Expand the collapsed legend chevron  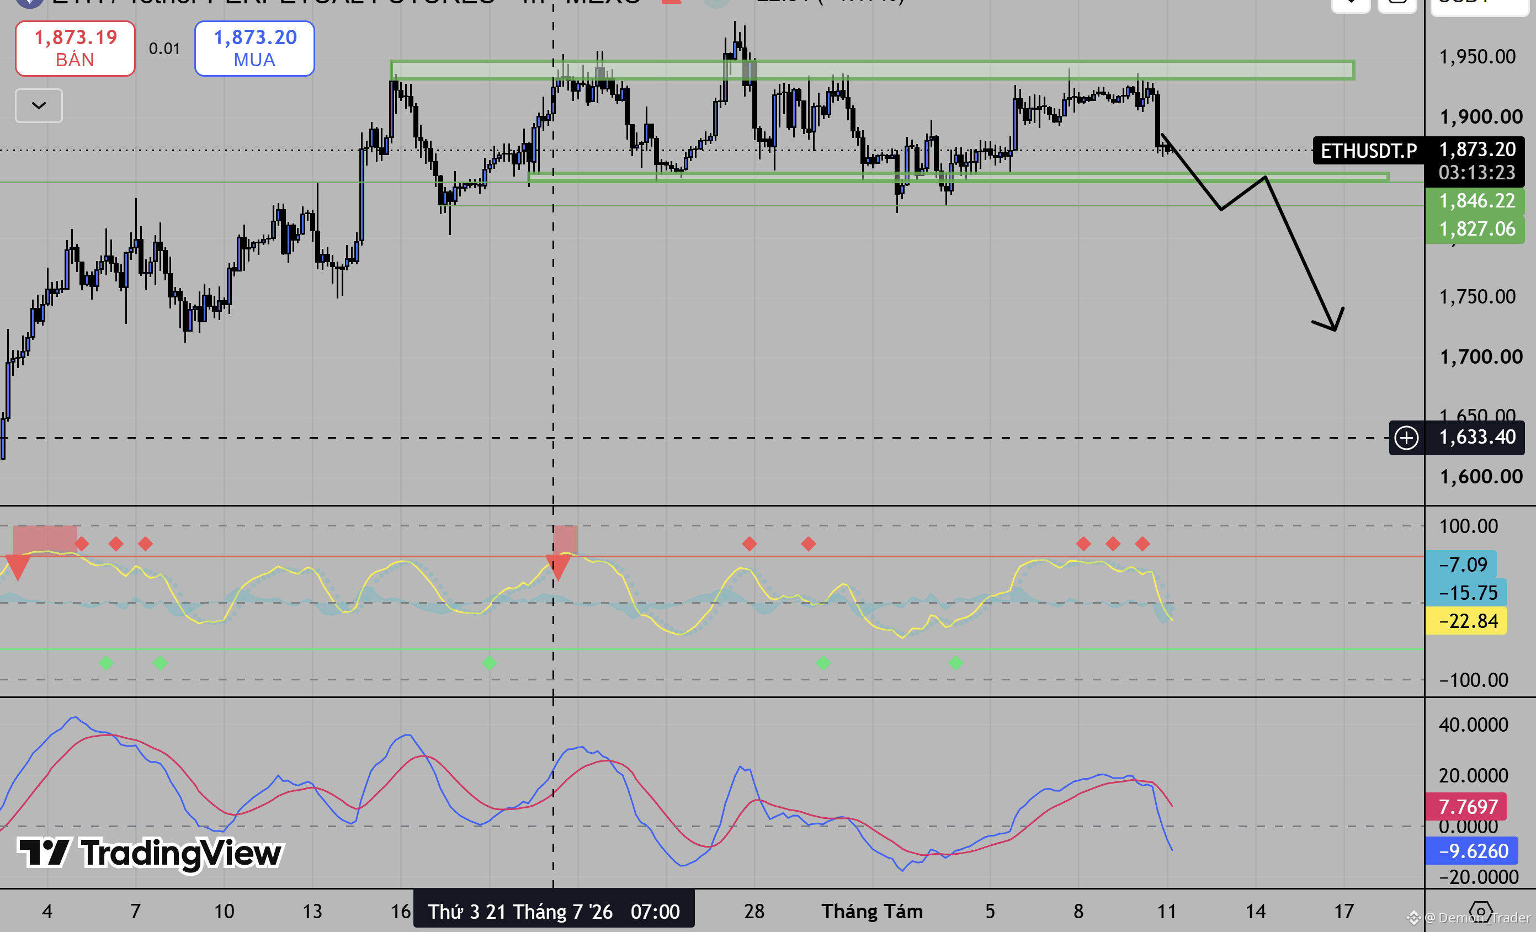[x=39, y=105]
